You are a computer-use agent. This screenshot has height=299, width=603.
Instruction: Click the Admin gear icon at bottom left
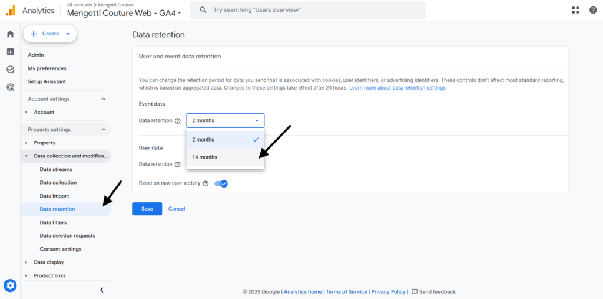point(11,285)
